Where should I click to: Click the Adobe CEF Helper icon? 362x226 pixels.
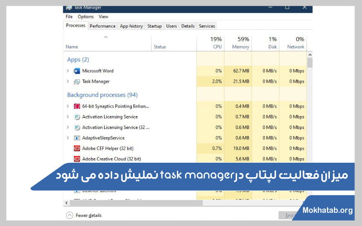[x=77, y=149]
